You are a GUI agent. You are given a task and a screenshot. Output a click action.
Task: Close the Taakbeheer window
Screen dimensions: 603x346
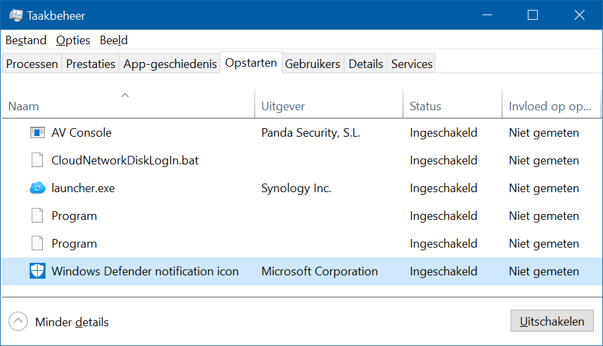pyautogui.click(x=579, y=15)
